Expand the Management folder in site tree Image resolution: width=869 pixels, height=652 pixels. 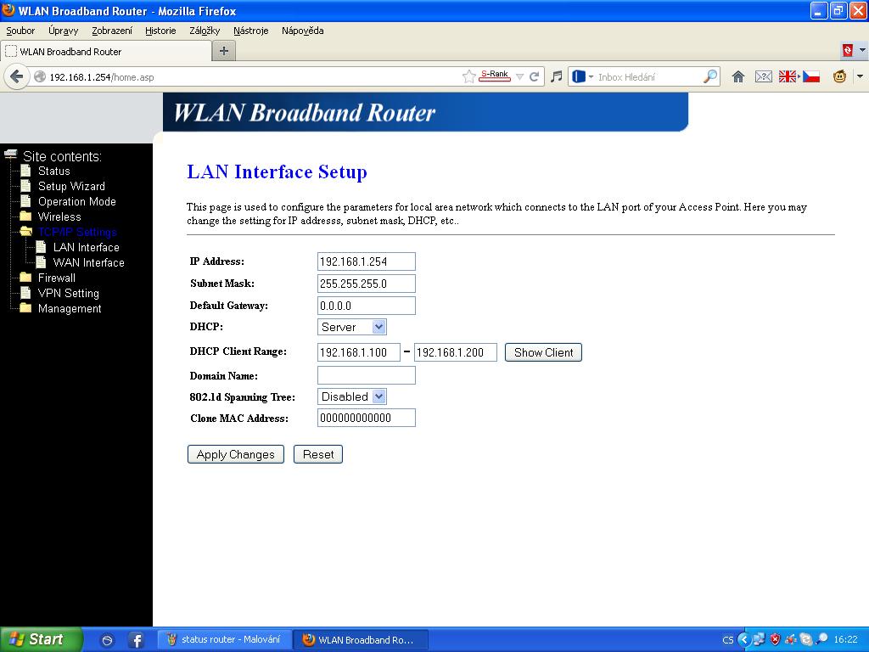69,308
